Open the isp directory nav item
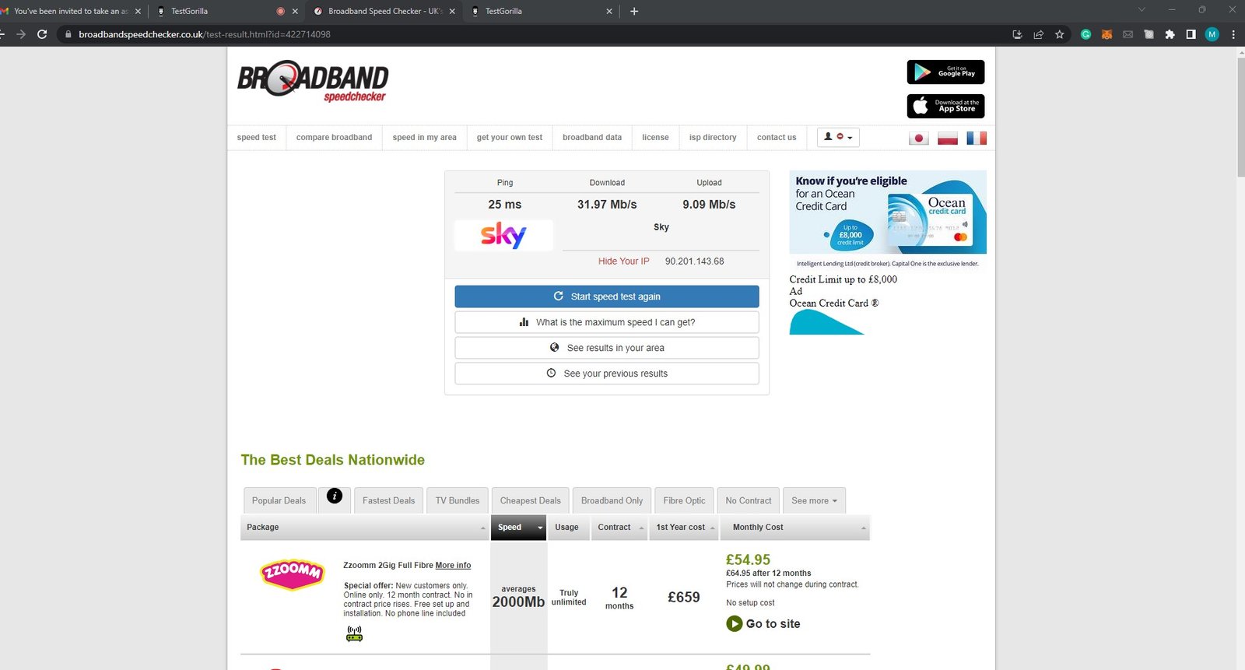Screen dimensions: 1245x670 click(x=713, y=138)
